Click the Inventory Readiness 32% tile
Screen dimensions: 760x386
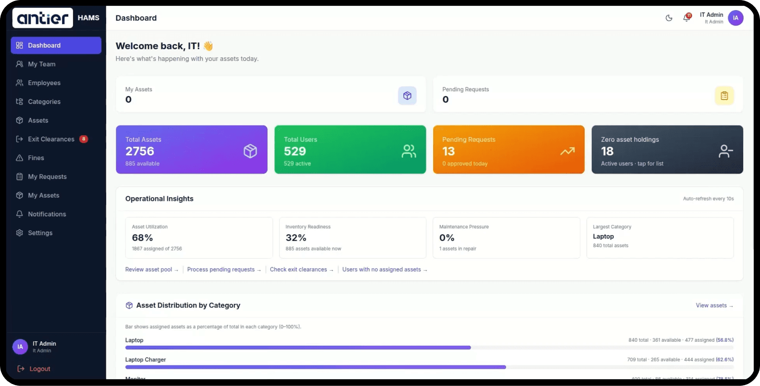point(353,238)
